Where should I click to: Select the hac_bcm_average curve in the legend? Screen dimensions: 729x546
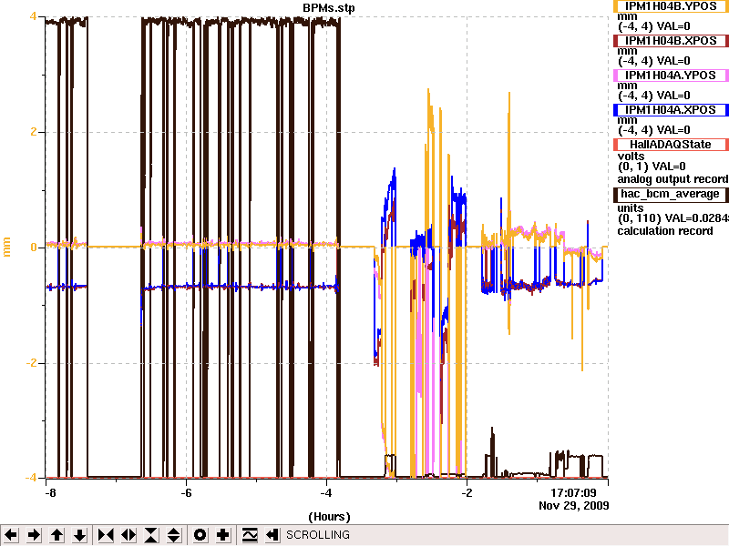coord(671,194)
